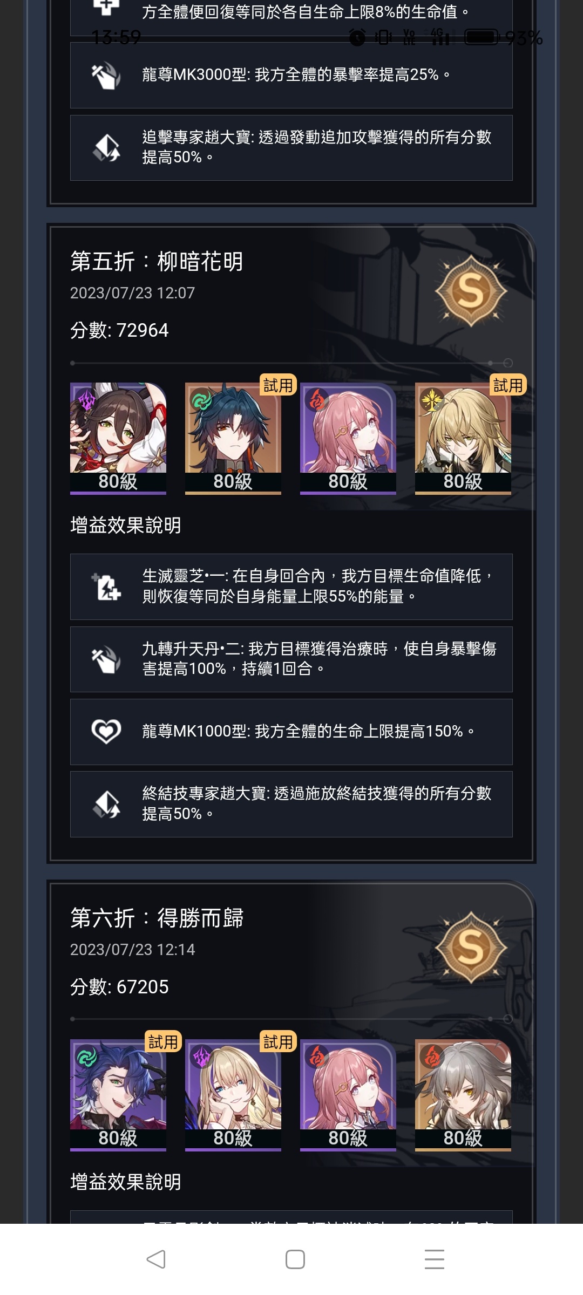Viewport: 583px width, 1295px height.
Task: Tap the icon beside 追擊專家趙大寶 buff
Action: pos(106,147)
